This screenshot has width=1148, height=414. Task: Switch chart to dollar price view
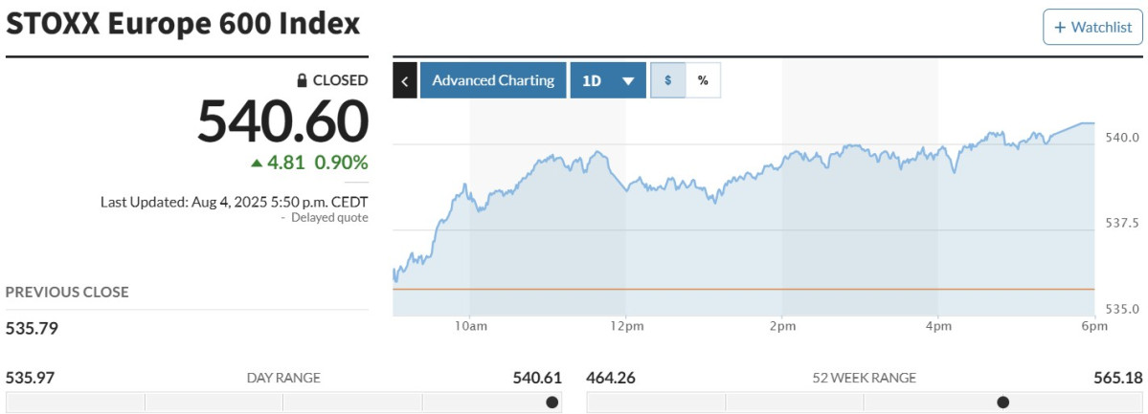[x=668, y=80]
